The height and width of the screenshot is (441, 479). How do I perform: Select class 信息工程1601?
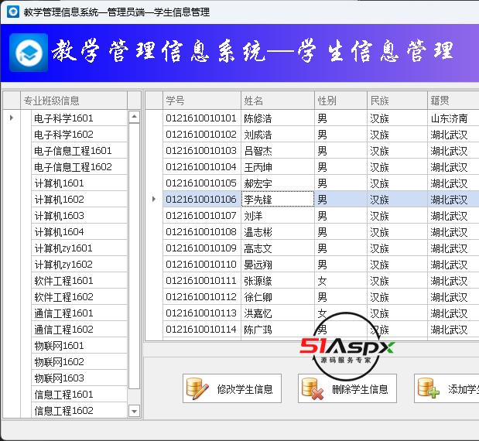pos(79,394)
